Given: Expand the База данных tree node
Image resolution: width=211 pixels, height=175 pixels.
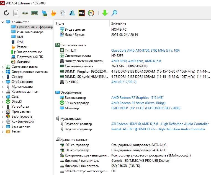Looking at the screenshot, I should (x=2, y=126).
